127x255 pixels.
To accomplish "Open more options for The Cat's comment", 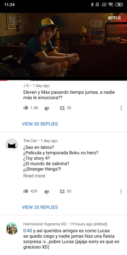I will pos(121,192).
